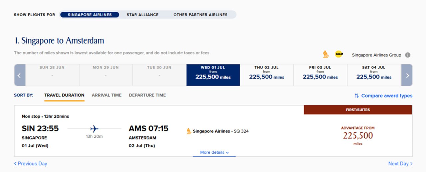Select Advantage 225,500 miles First/Suites fare
426x172 pixels.
coord(358,136)
